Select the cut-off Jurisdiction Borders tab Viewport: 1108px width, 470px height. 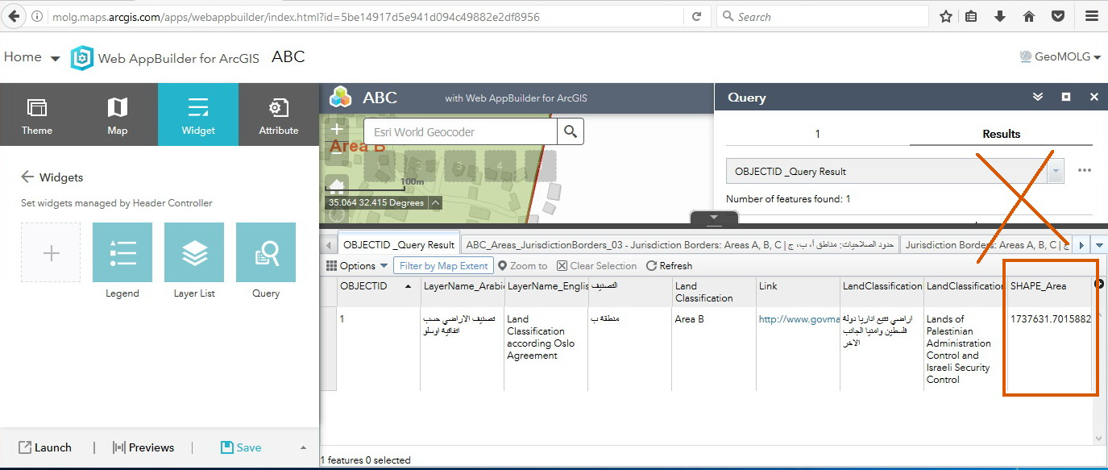click(986, 244)
